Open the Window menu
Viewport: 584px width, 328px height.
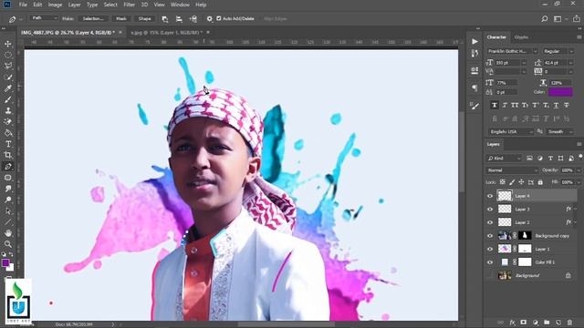180,5
